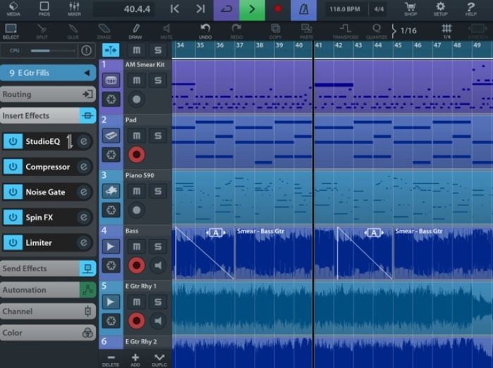
Task: Toggle the metronome click icon
Action: pos(303,10)
